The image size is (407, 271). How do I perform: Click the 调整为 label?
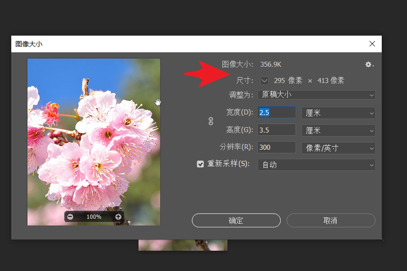pos(241,95)
